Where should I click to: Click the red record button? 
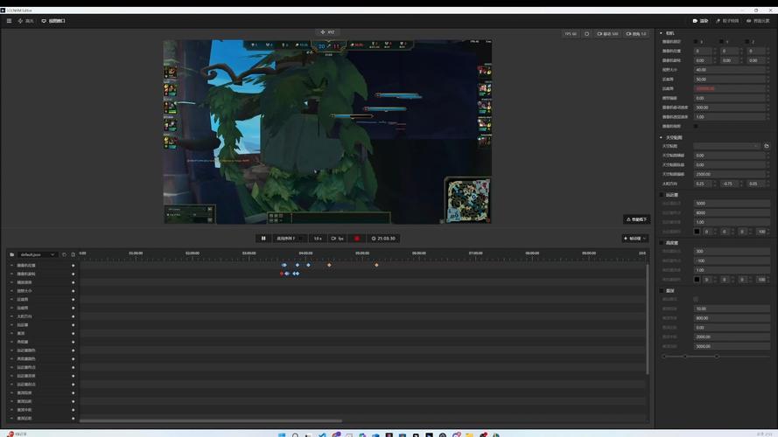[356, 238]
